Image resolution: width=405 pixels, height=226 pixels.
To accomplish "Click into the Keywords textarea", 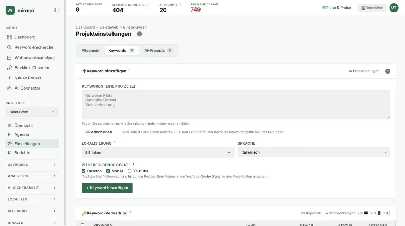I will 236,105.
